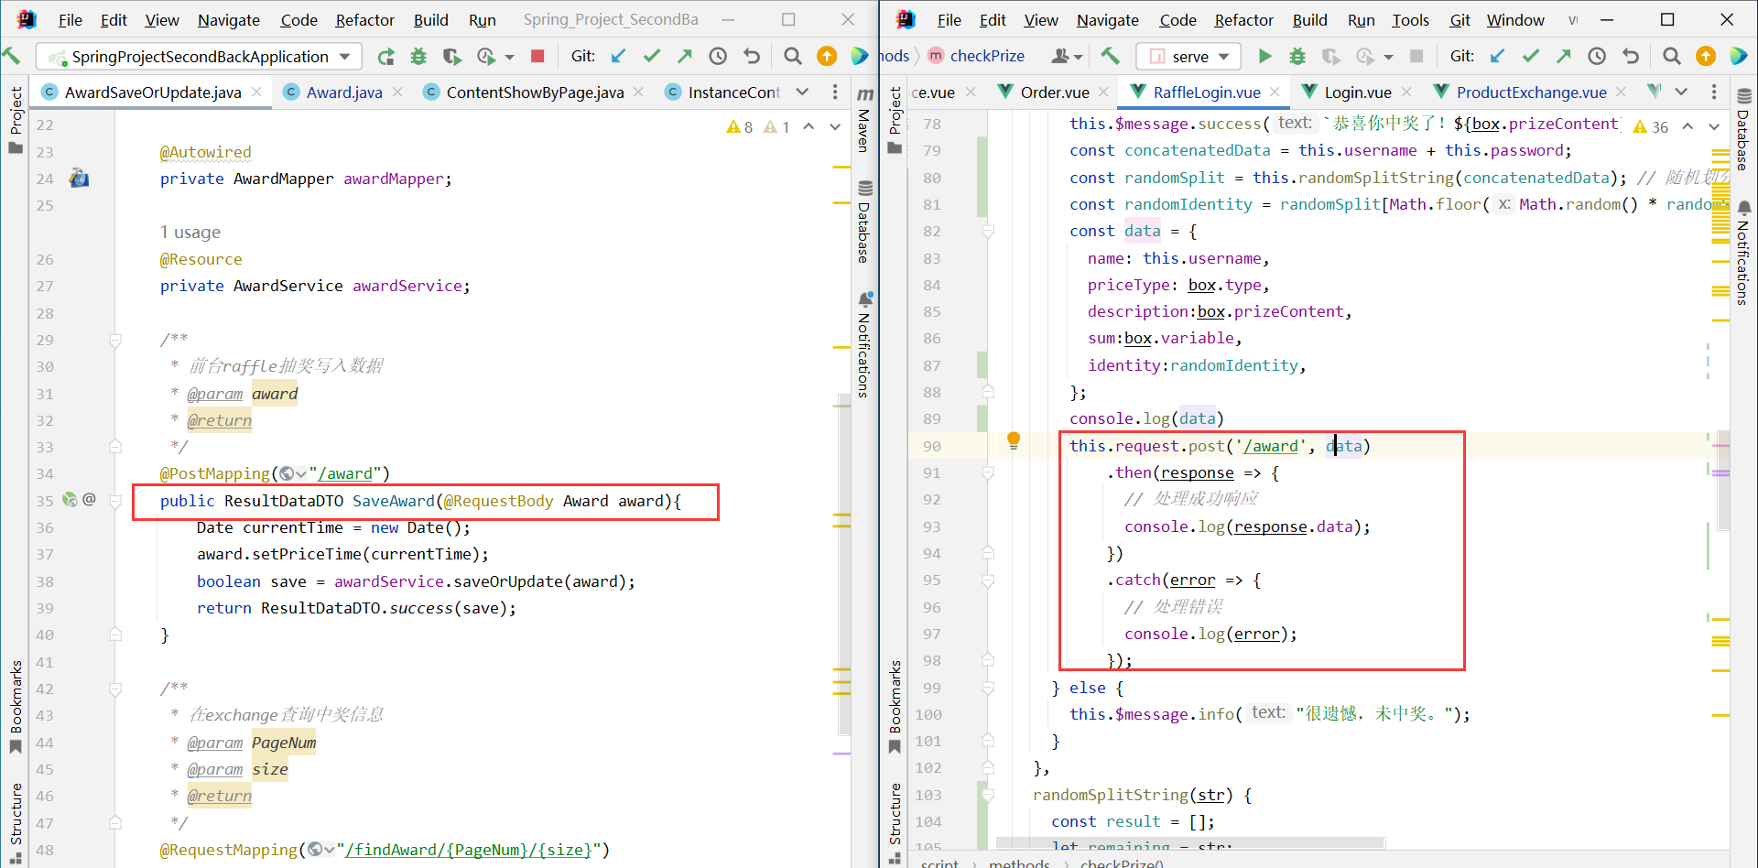This screenshot has height=868, width=1758.
Task: Rollback undo icon in right window
Action: (1631, 57)
